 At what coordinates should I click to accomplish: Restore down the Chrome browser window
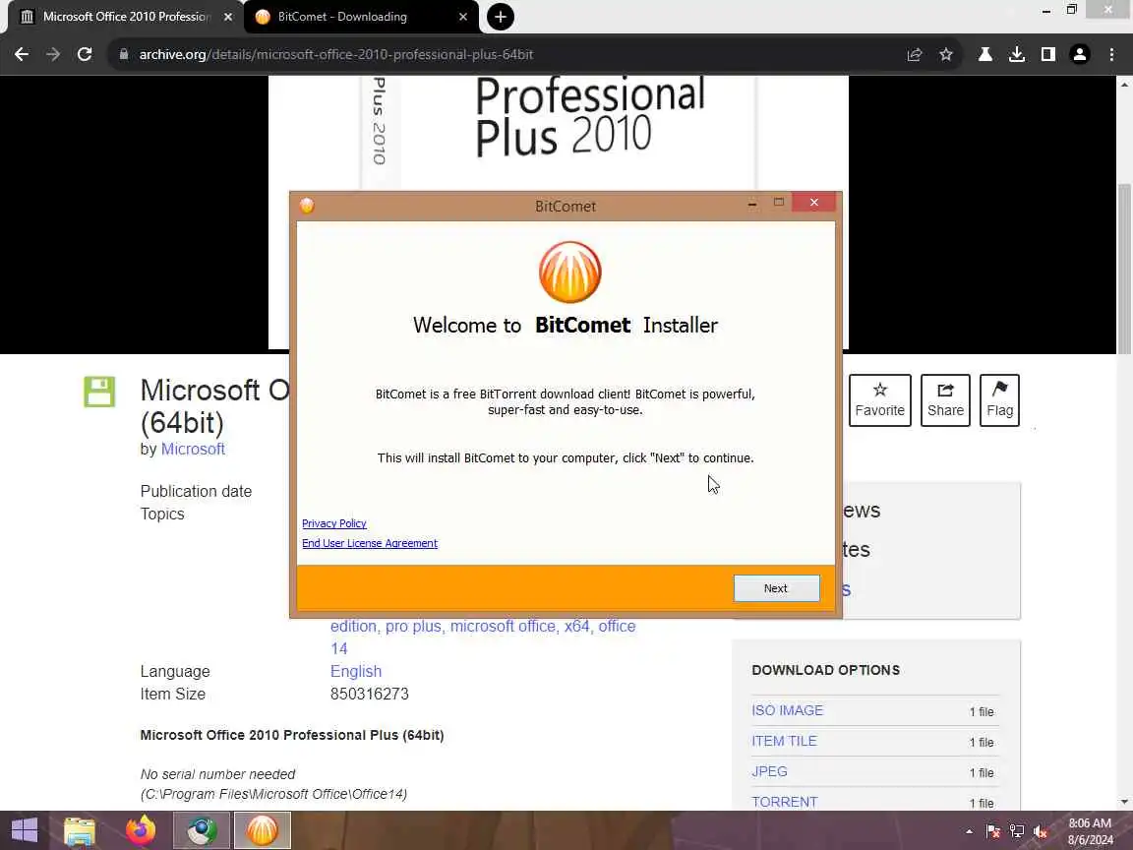pyautogui.click(x=1072, y=10)
